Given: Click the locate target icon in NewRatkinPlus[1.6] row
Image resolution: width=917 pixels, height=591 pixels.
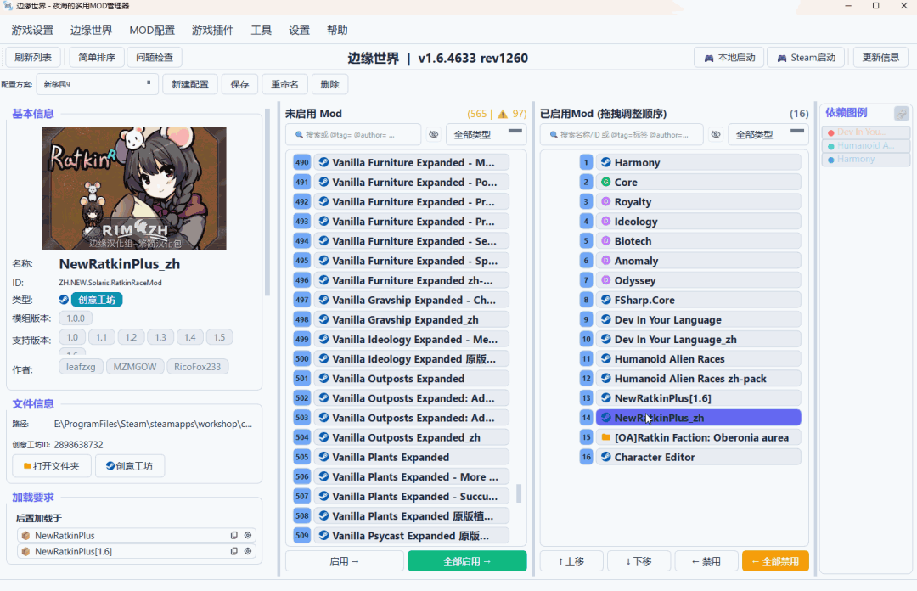Looking at the screenshot, I should [248, 551].
